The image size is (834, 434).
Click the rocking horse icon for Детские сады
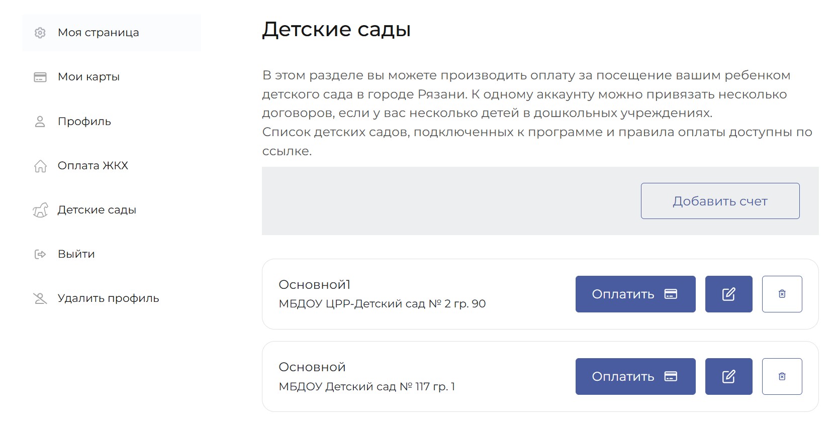[x=40, y=210]
